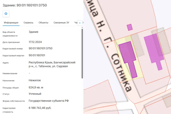Add building to favorites with star icon
The width and height of the screenshot is (171, 114).
click(x=6, y=14)
